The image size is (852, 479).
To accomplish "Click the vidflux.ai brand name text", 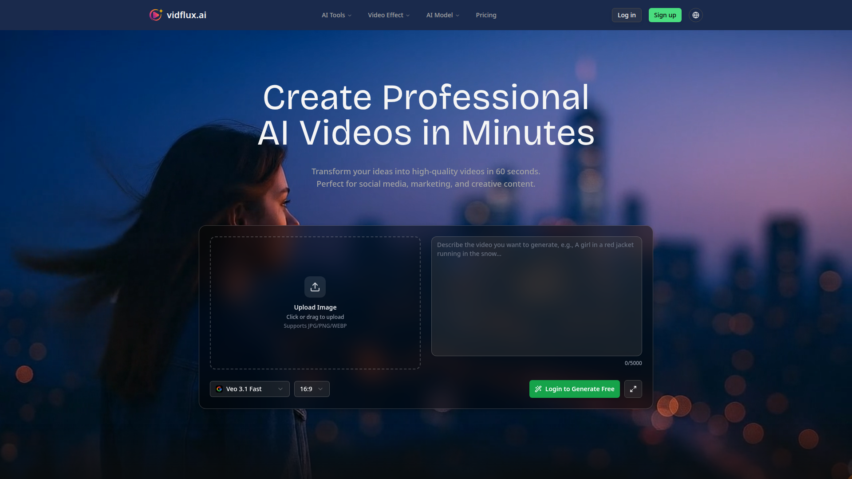I will (186, 15).
